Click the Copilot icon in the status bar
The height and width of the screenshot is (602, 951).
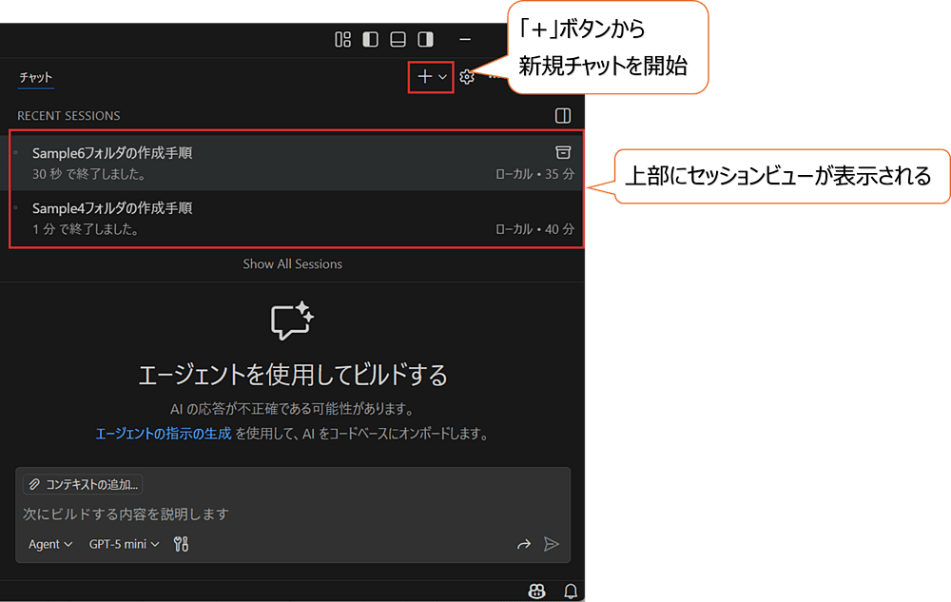pos(537,590)
